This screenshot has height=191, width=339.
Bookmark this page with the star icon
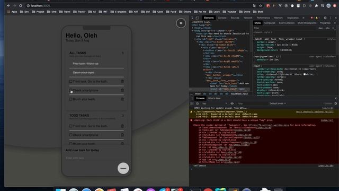[261, 6]
